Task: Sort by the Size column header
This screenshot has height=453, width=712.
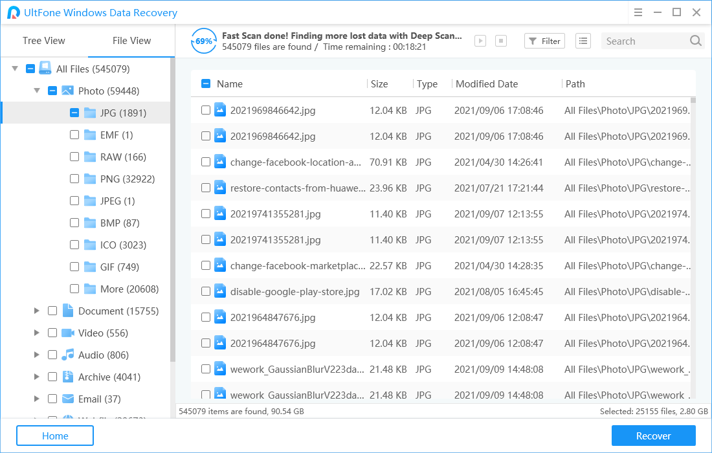Action: [379, 84]
